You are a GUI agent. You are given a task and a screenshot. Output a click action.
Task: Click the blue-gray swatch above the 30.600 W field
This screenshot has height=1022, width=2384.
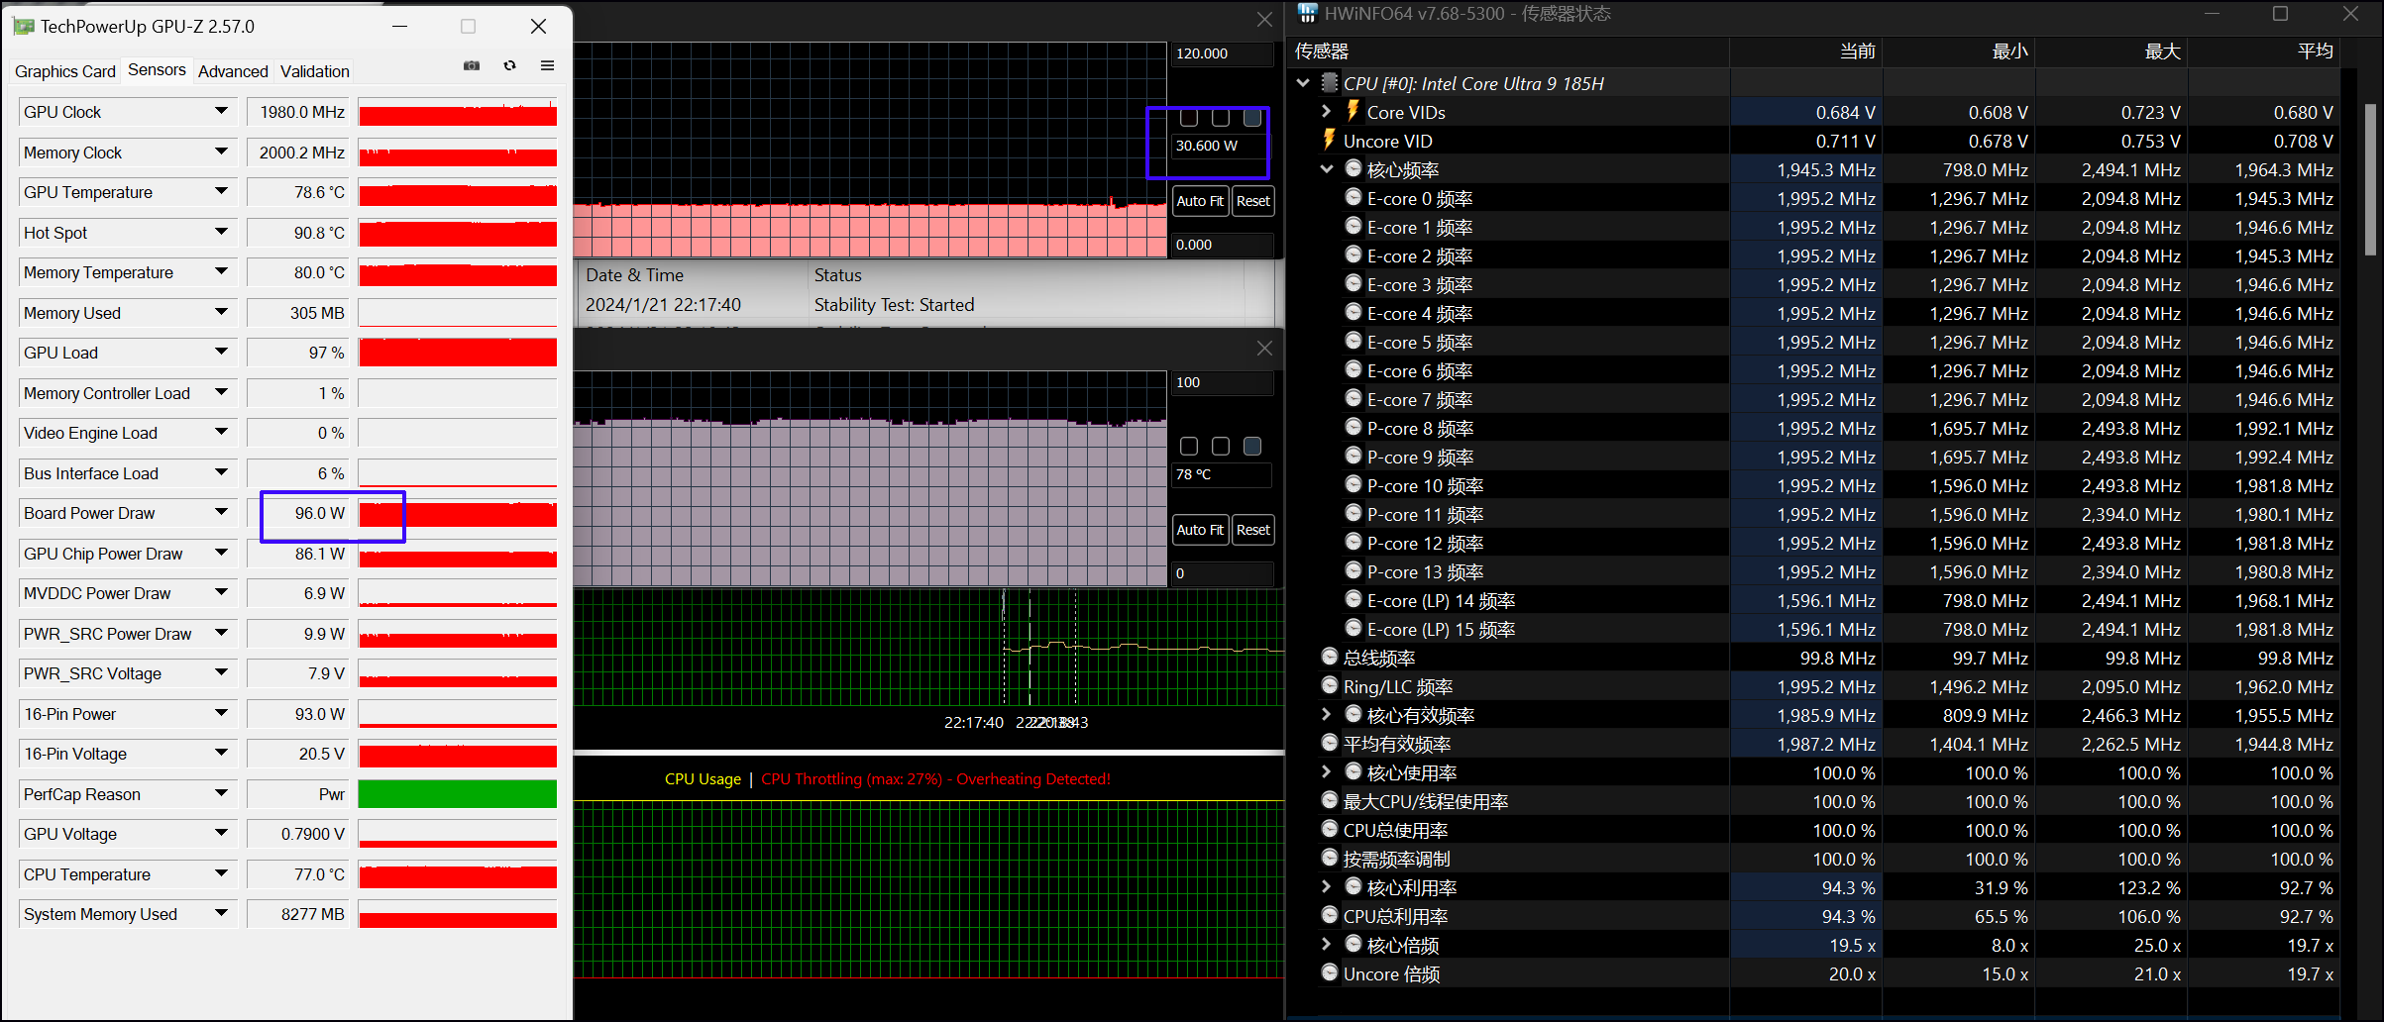pos(1252,118)
